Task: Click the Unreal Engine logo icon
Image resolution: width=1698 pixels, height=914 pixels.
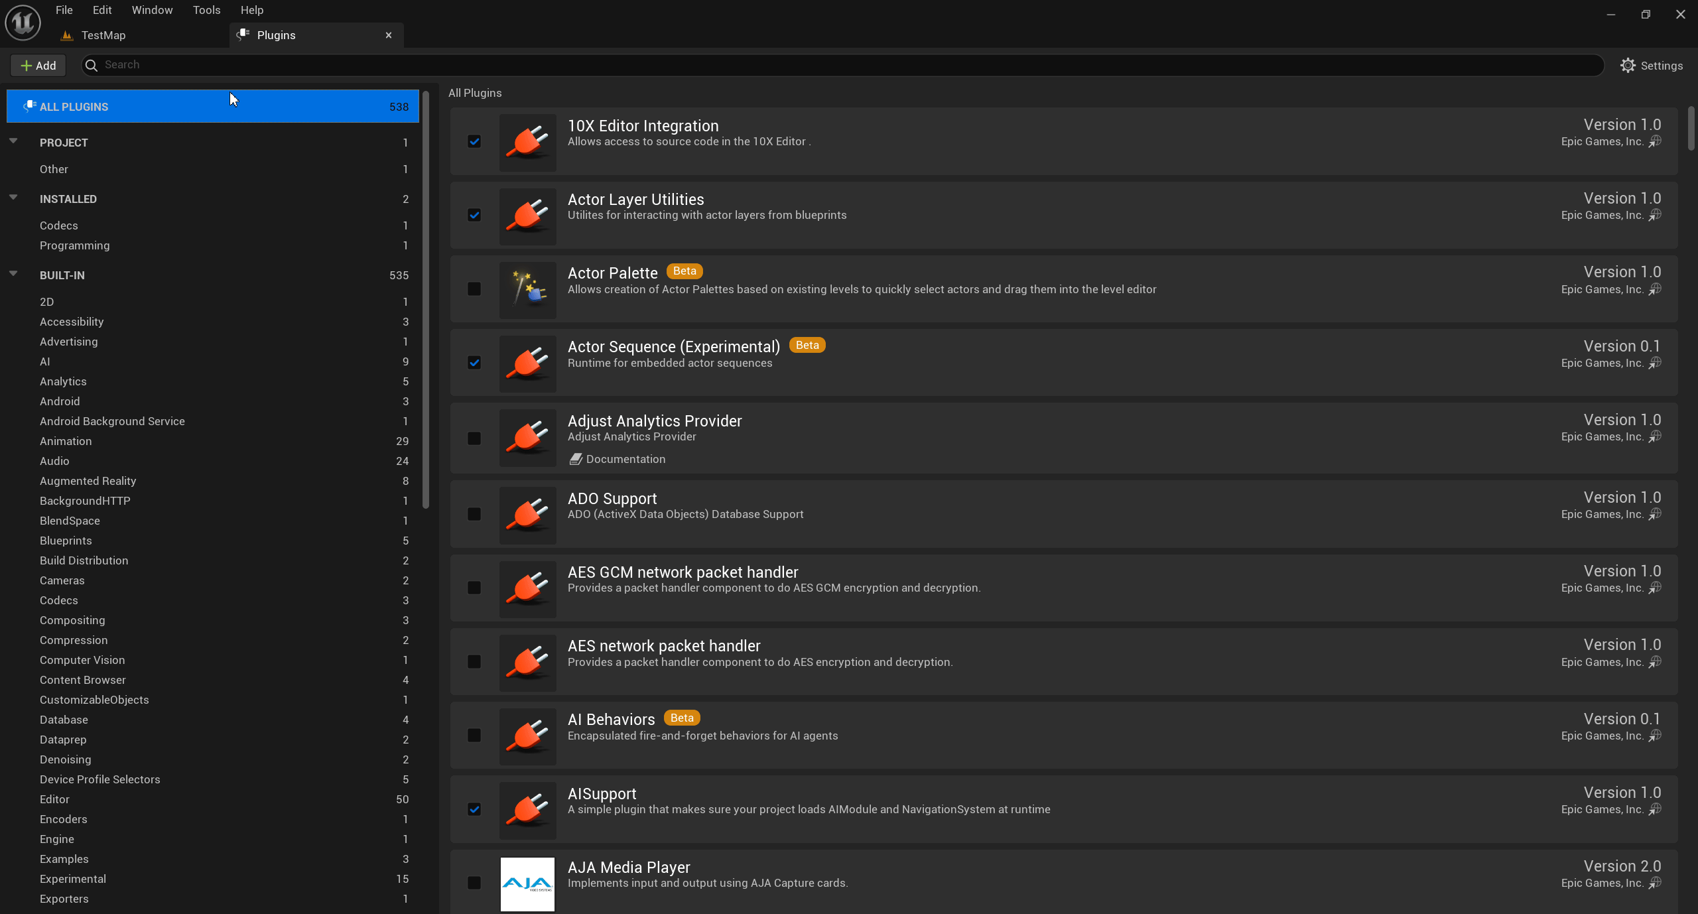Action: [22, 22]
